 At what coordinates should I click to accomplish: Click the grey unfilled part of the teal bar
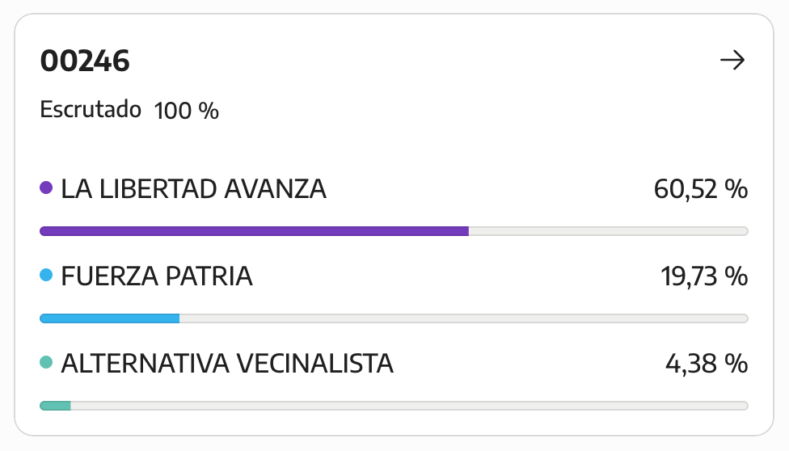coord(410,406)
